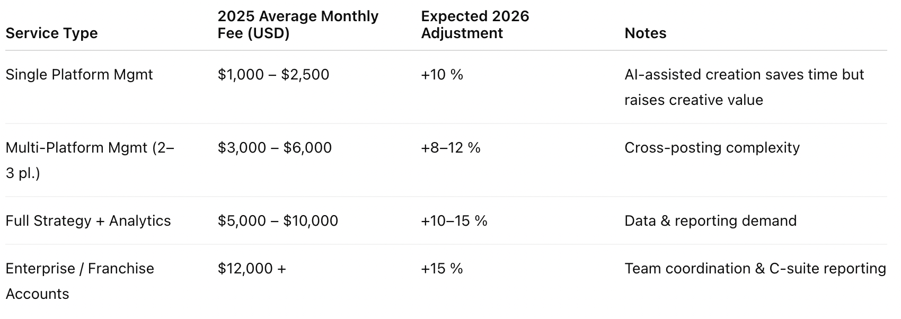Image resolution: width=901 pixels, height=319 pixels.
Task: Select the Cross-posting complexity note
Action: click(712, 147)
